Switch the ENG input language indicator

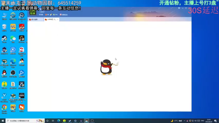pyautogui.click(x=203, y=121)
